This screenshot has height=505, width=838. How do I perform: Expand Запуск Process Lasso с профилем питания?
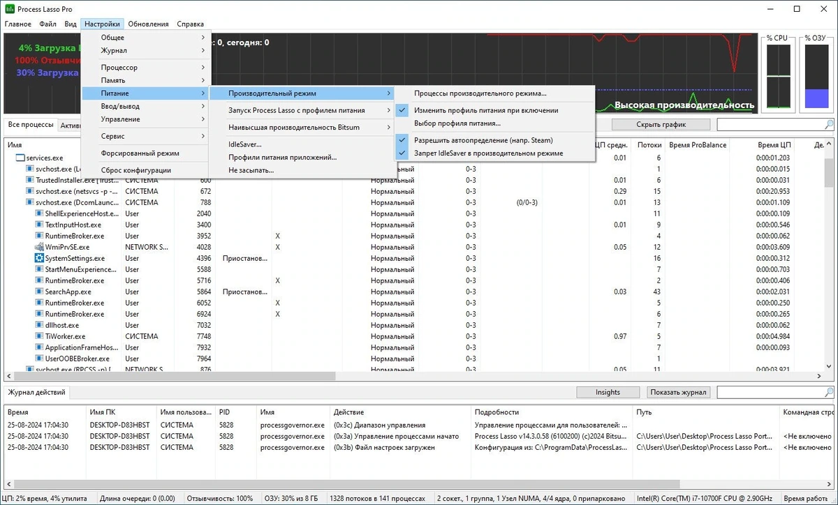(x=302, y=110)
